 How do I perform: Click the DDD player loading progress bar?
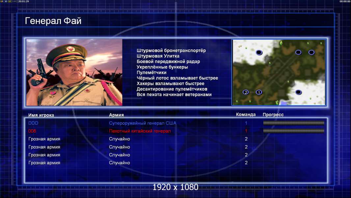click(294, 123)
